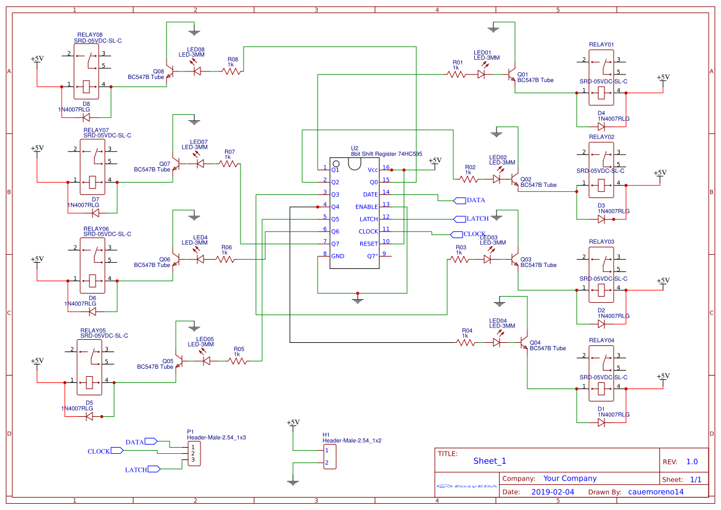Click the H1 two-pin header symbol
This screenshot has width=721, height=510.
[x=329, y=456]
